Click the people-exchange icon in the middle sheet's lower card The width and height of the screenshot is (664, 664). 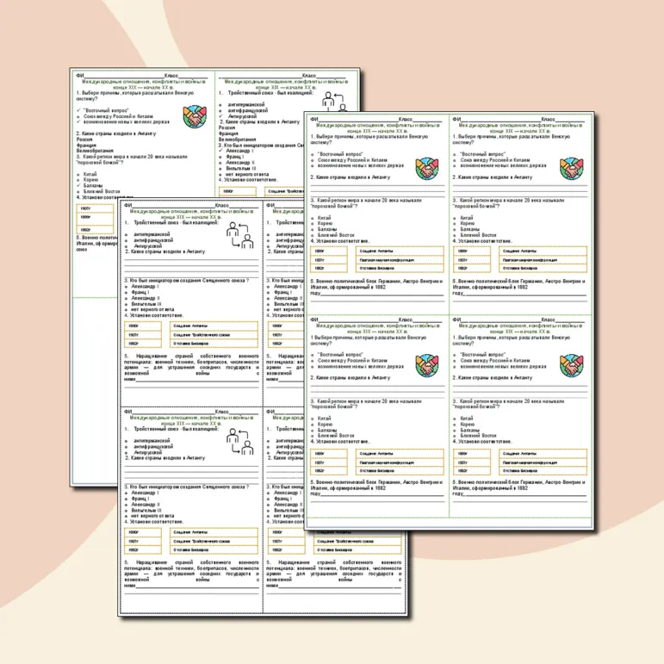pos(239,441)
